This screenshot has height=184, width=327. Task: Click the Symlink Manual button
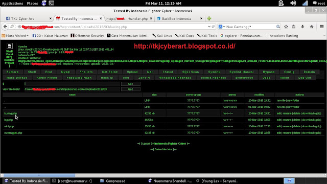(x=242, y=72)
